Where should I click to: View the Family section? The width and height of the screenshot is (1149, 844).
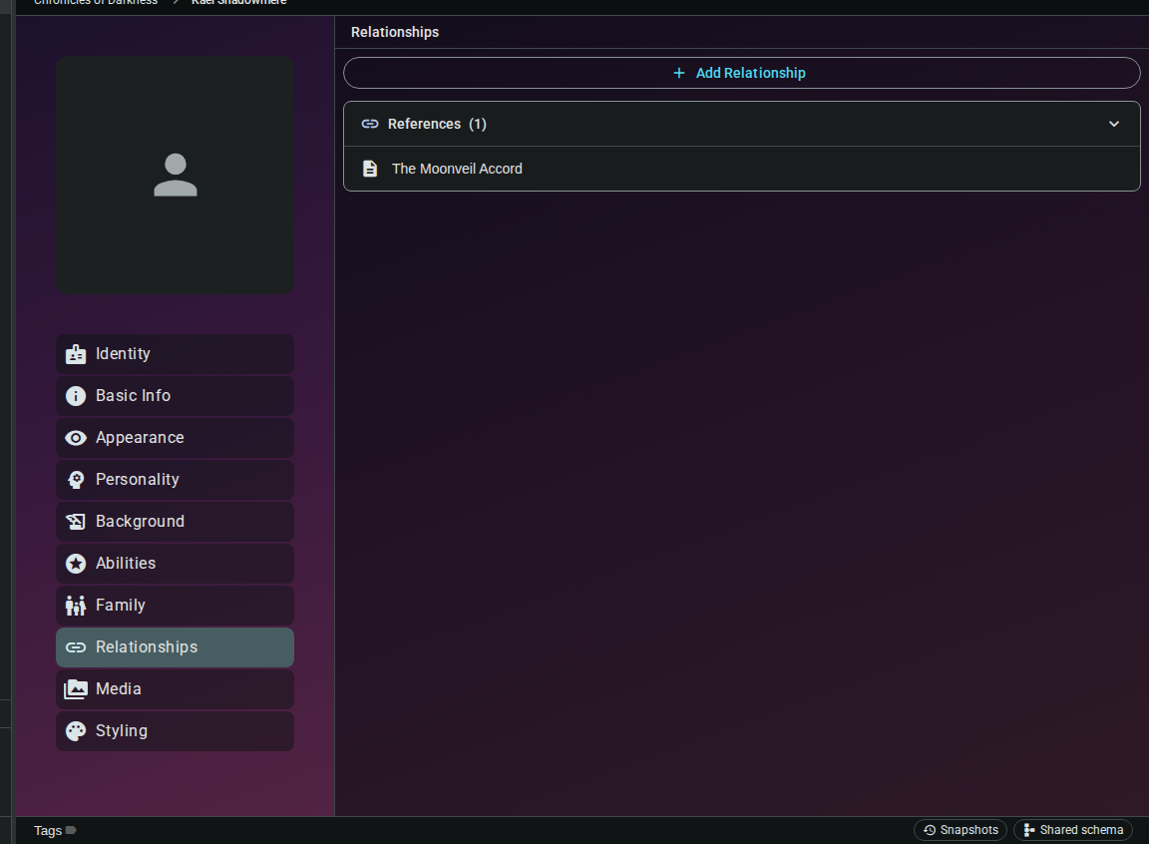pyautogui.click(x=176, y=606)
